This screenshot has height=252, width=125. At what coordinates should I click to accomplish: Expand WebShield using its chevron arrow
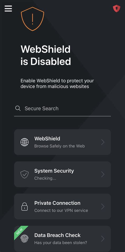coord(103,142)
